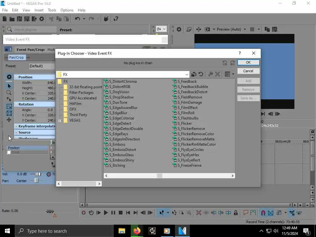Open Firefox from the taskbar
This screenshot has width=316, height=237.
click(137, 231)
